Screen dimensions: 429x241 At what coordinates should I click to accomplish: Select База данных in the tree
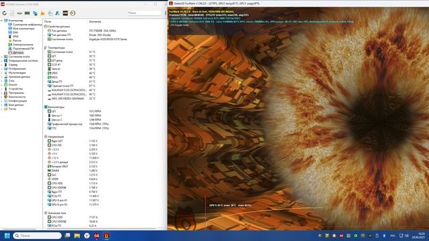pyautogui.click(x=14, y=104)
